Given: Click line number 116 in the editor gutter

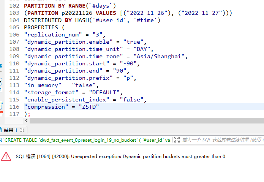Looking at the screenshot, I should [x=14, y=107].
